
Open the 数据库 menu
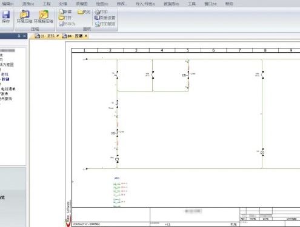pyautogui.click(x=172, y=4)
